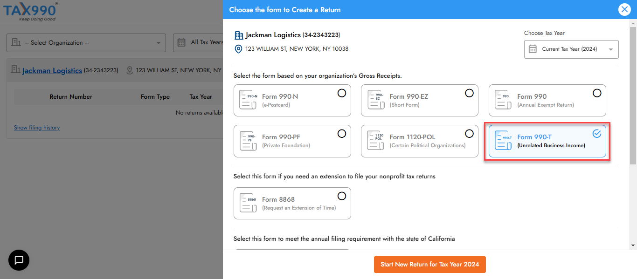This screenshot has height=279, width=637.
Task: Expand the Select Organization dropdown
Action: (86, 42)
